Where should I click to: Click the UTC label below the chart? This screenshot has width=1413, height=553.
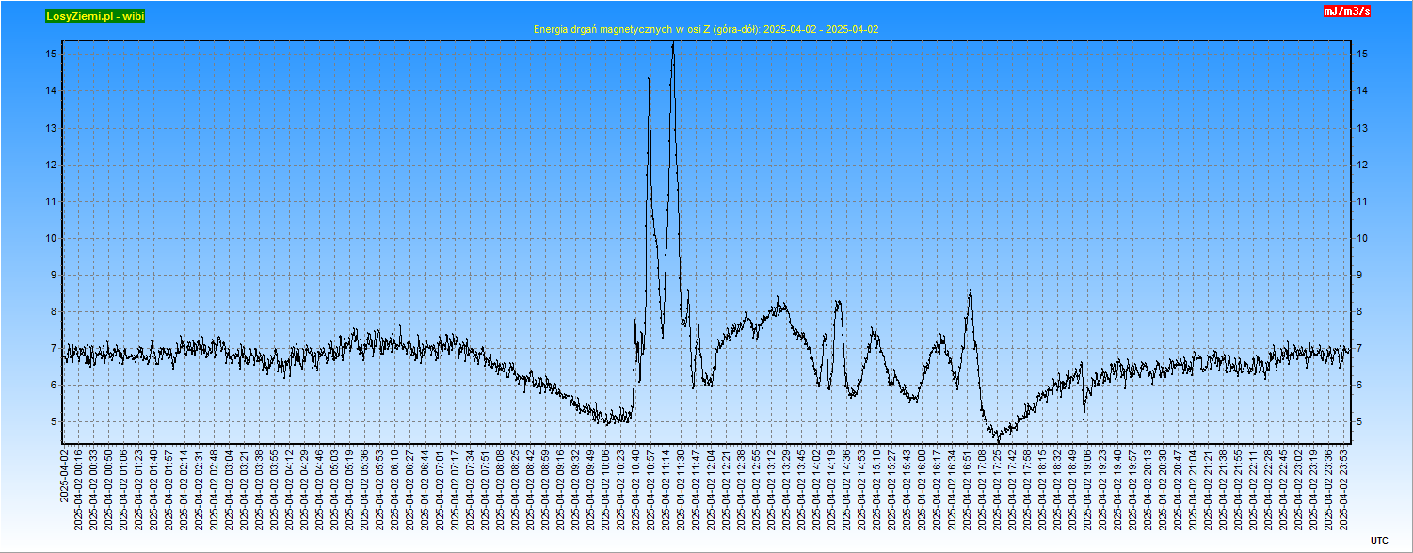[x=1379, y=540]
